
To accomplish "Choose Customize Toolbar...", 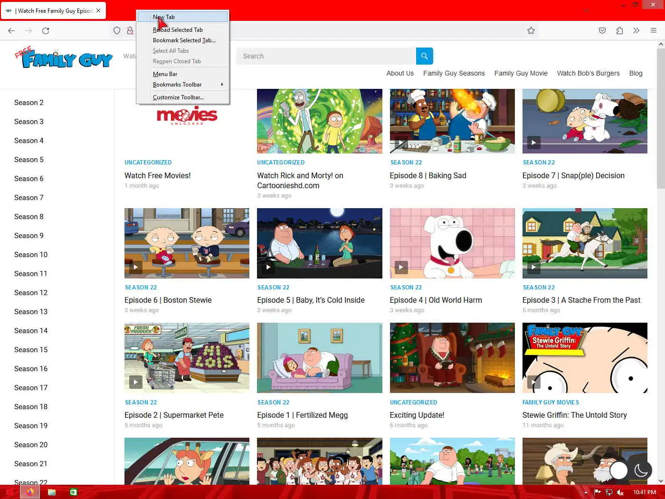I will tap(183, 97).
